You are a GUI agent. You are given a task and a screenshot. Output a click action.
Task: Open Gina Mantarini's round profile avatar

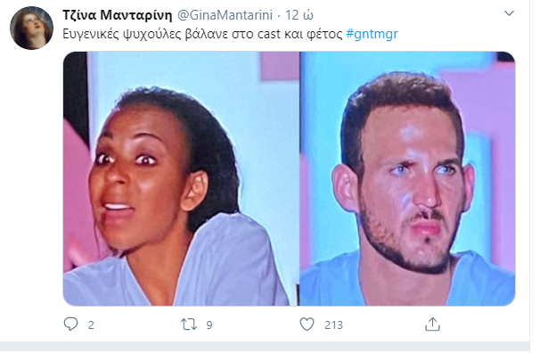[31, 28]
